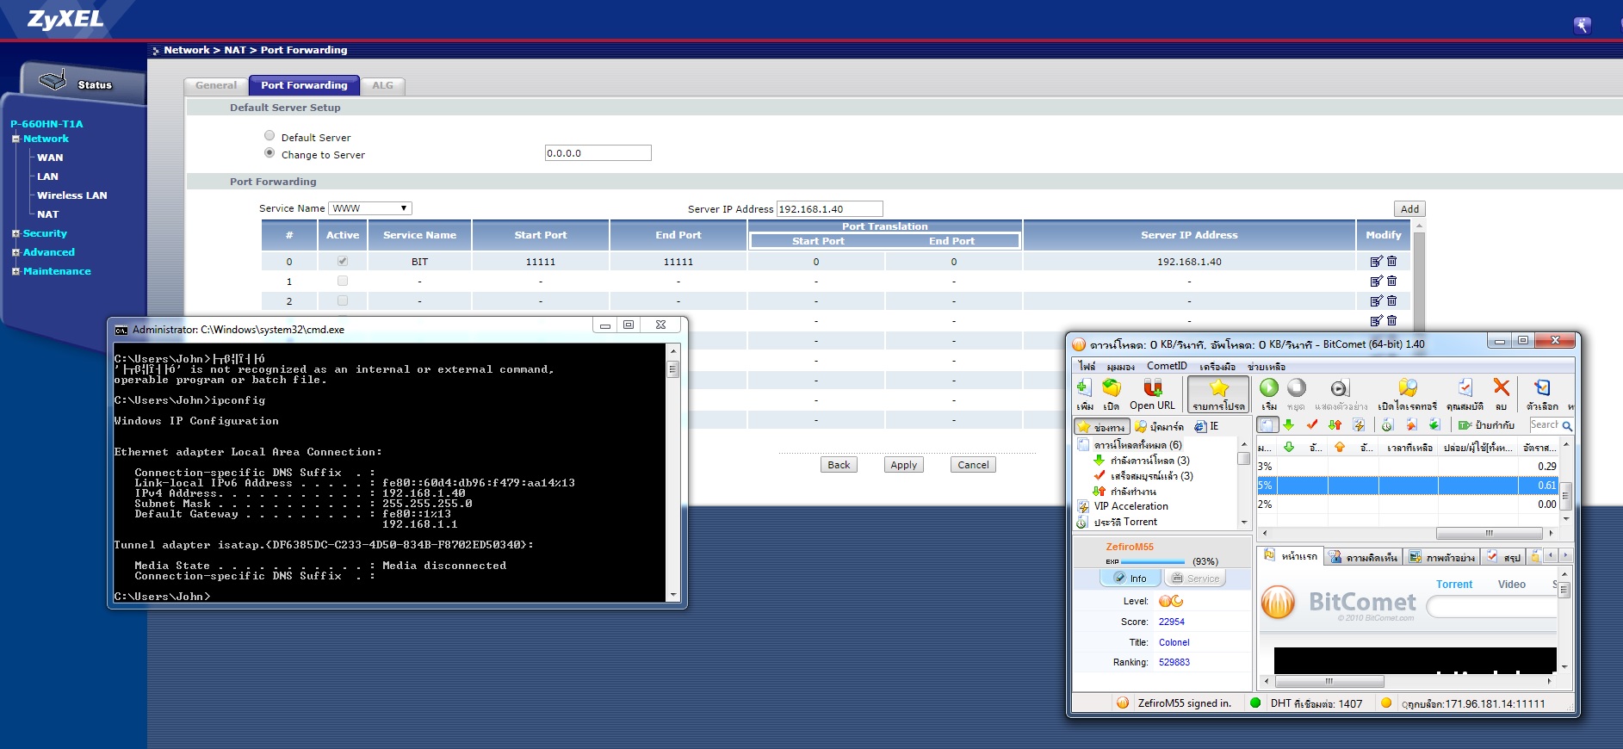This screenshot has height=749, width=1623.
Task: Expand the Advanced tree node
Action: click(x=15, y=252)
